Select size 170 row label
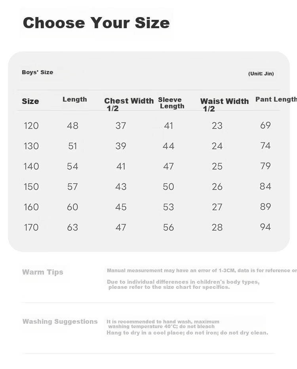Viewport: 297px width, 369px height. 31,228
